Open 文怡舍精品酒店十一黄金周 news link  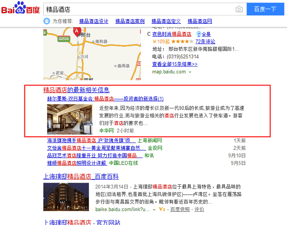click(x=97, y=148)
